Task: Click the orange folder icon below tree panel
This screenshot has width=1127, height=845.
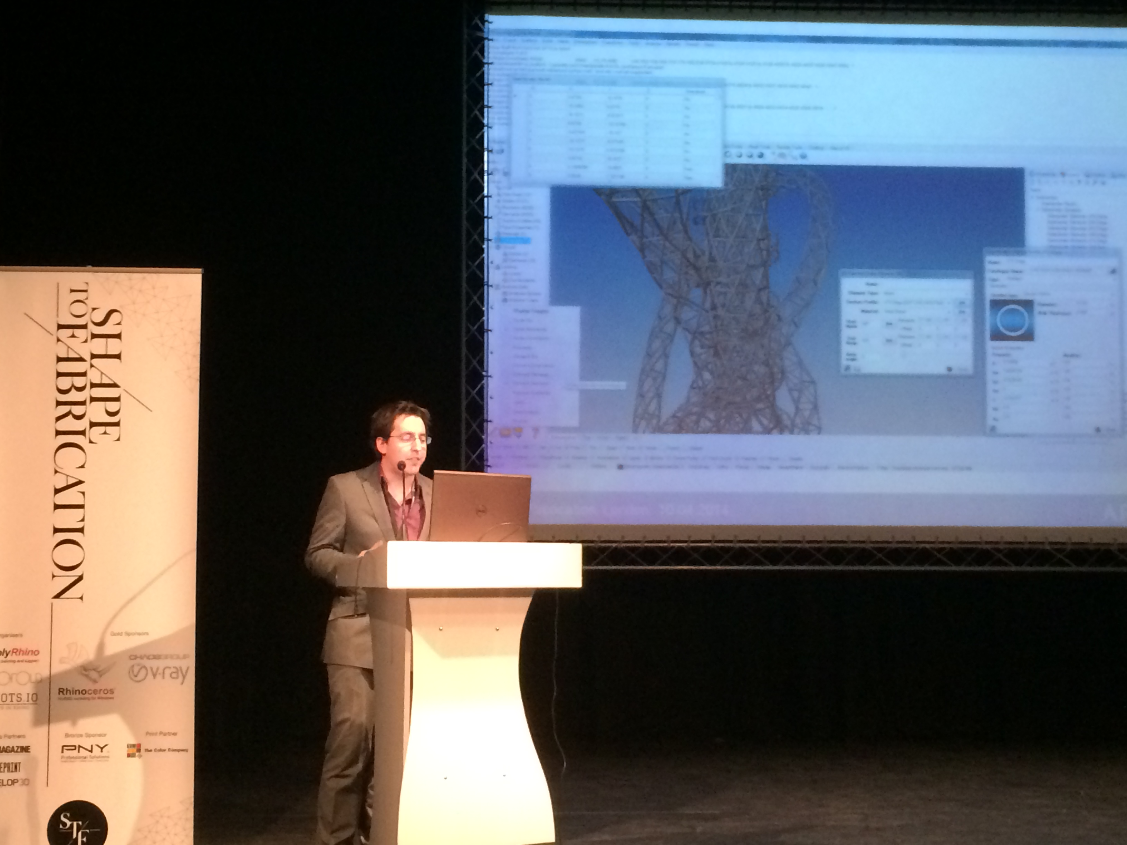Action: point(505,433)
